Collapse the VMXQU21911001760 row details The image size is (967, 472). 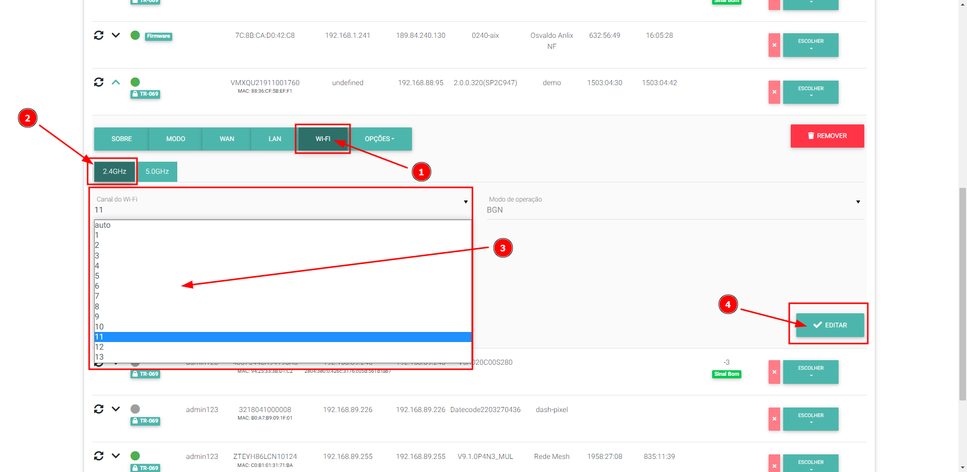click(116, 82)
